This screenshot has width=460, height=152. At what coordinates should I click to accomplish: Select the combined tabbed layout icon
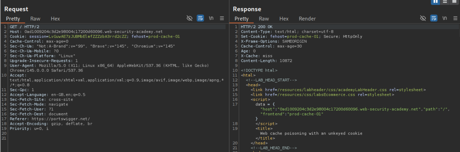[454, 2]
